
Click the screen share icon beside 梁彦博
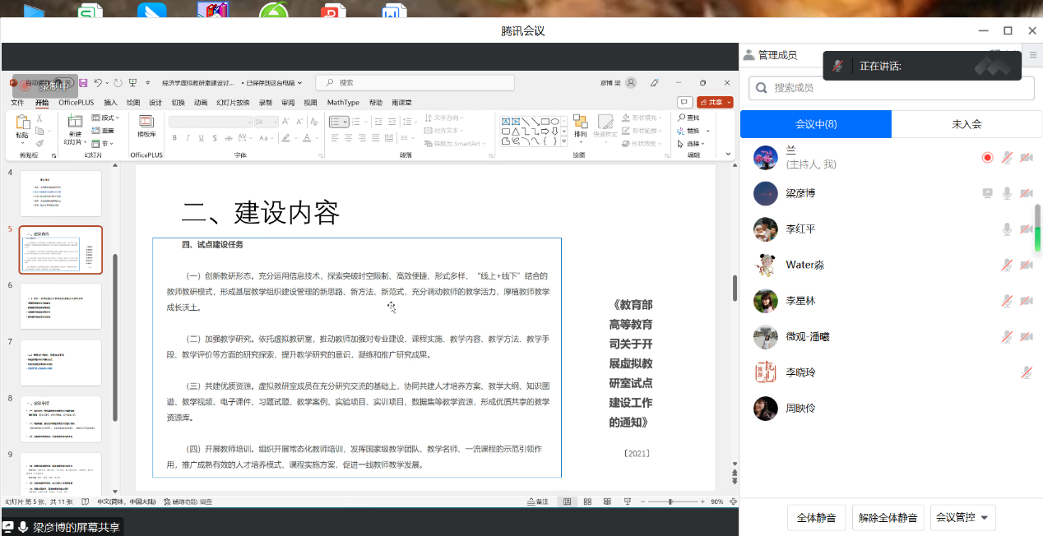coord(987,193)
